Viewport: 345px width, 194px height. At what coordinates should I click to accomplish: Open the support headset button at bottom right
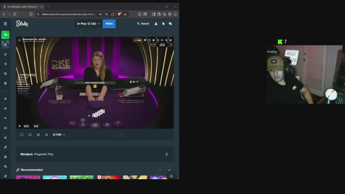point(171,176)
